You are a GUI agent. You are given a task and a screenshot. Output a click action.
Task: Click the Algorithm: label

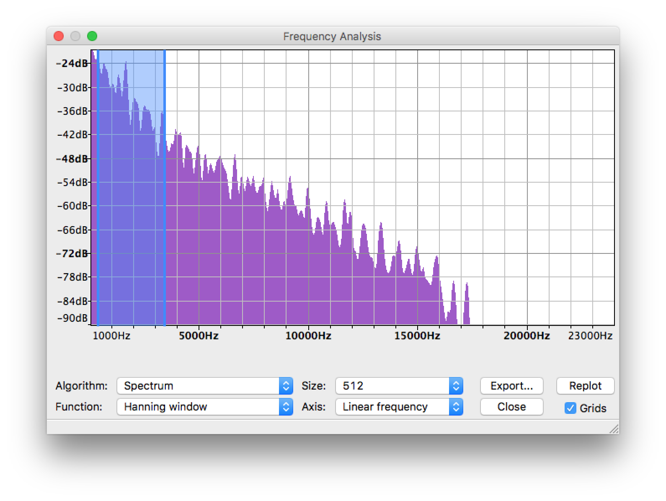(x=81, y=386)
